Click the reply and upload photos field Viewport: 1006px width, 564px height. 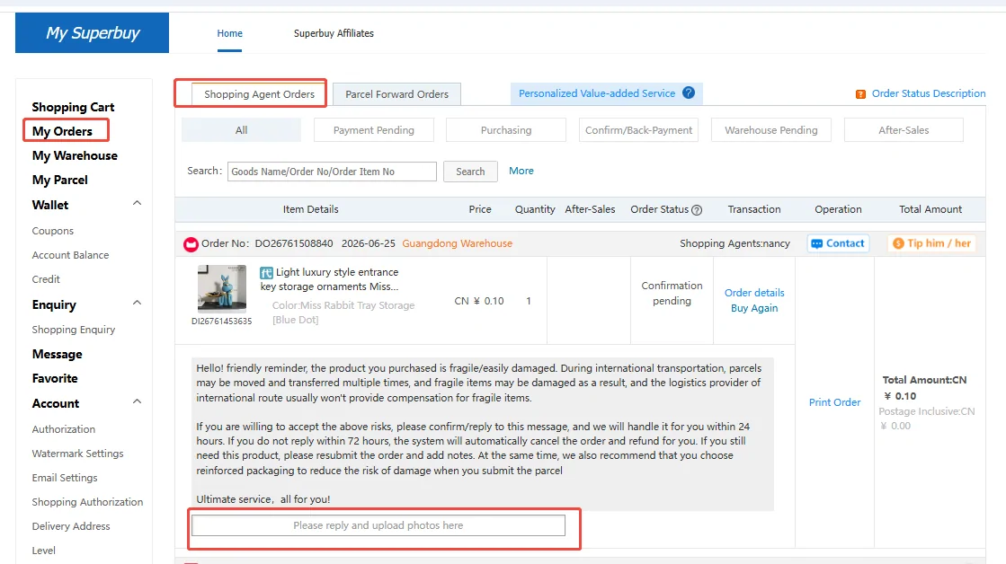[x=378, y=525]
